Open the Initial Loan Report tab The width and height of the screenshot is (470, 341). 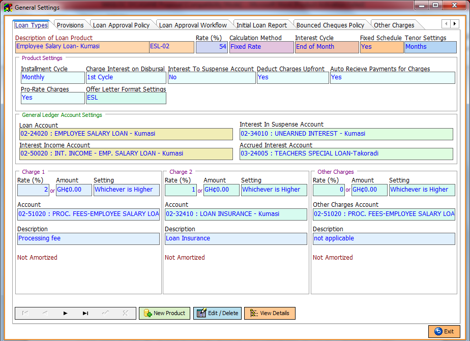pyautogui.click(x=261, y=25)
